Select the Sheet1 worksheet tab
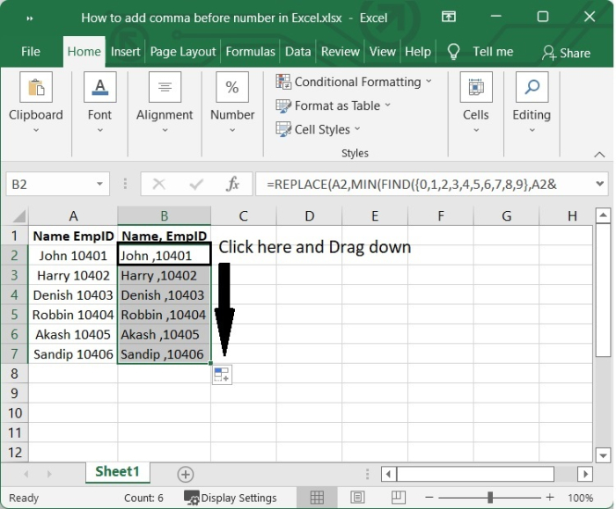Image resolution: width=616 pixels, height=509 pixels. click(x=117, y=472)
